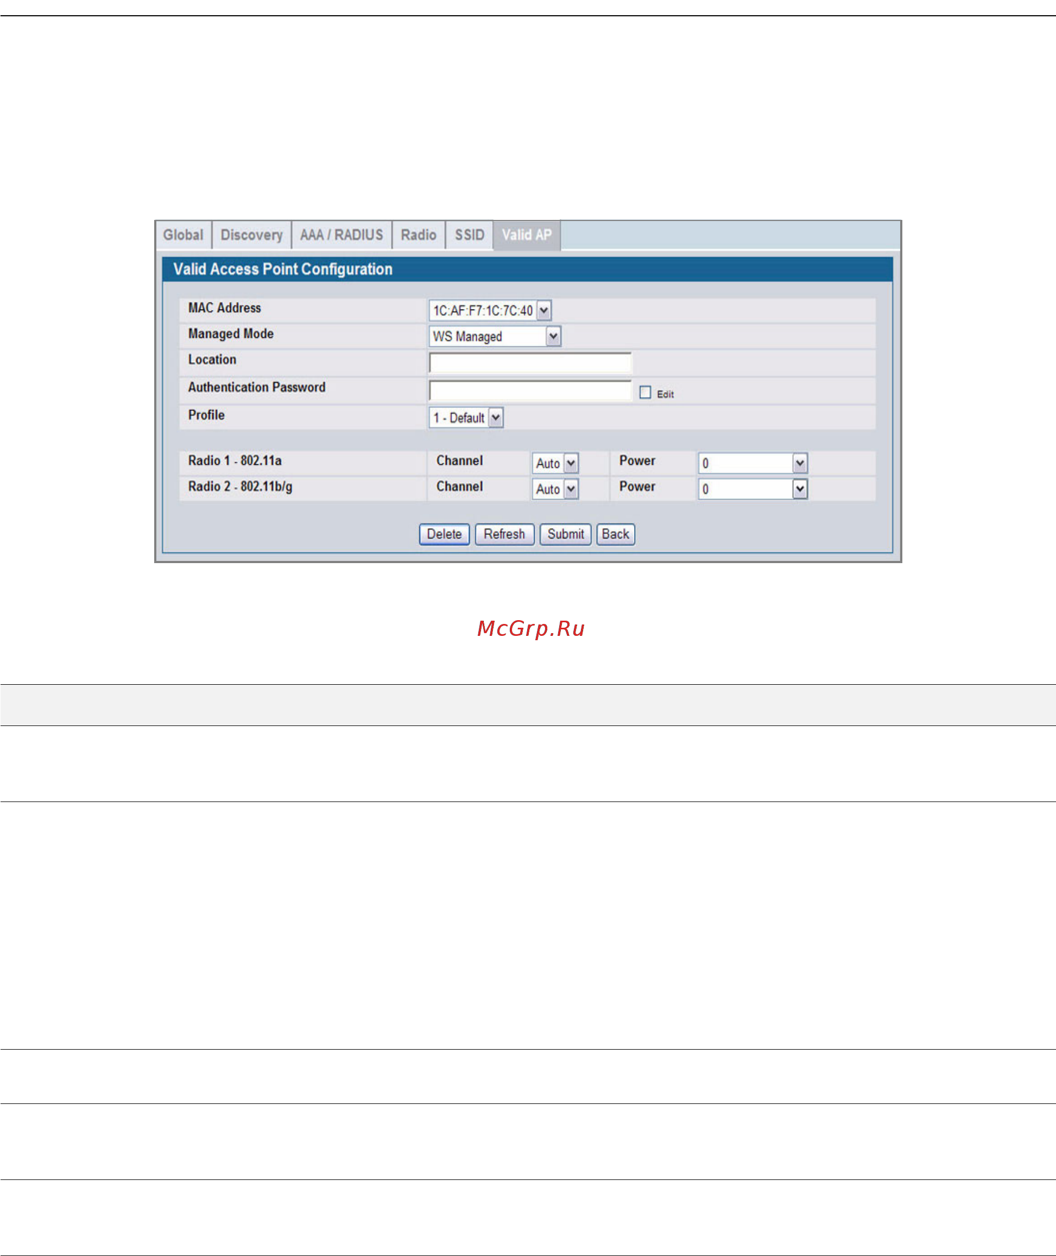
Task: Click the Radio 2 - 802.11b/g label
Action: pos(240,487)
